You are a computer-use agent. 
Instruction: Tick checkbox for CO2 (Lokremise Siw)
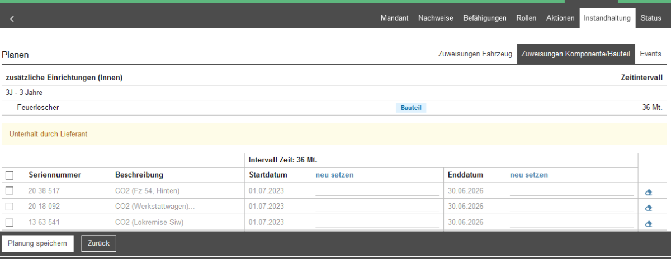[x=10, y=222]
